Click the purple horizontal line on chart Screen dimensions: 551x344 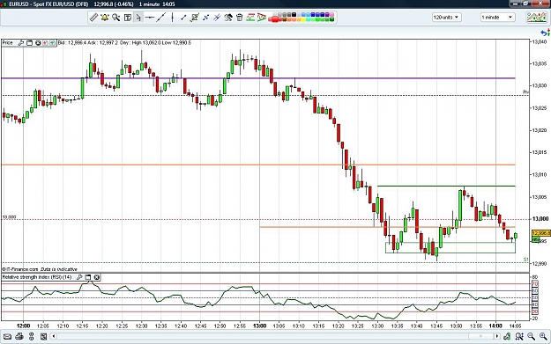click(x=258, y=78)
